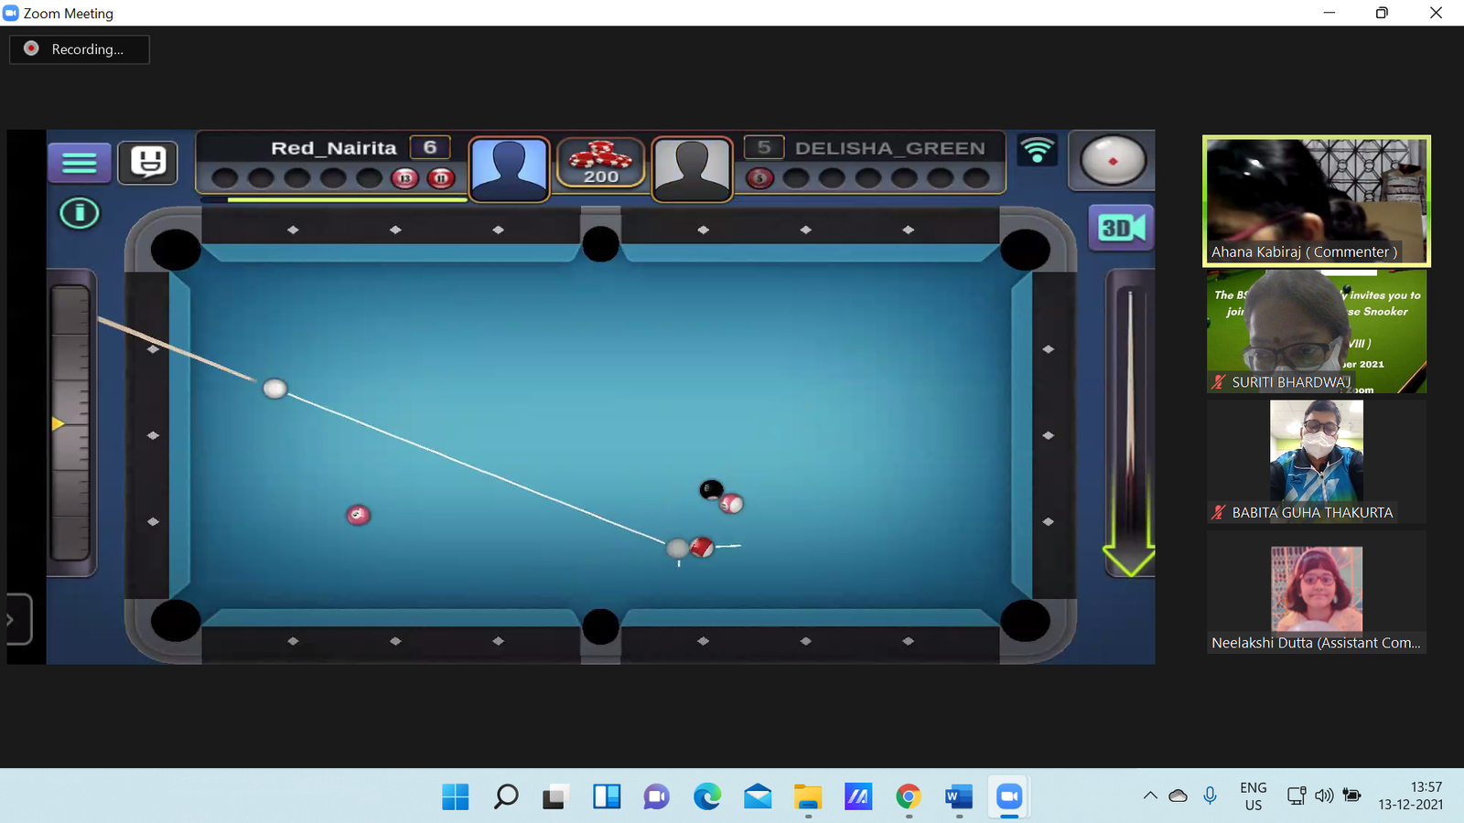This screenshot has height=823, width=1464.
Task: Open Task View from taskbar
Action: (555, 797)
